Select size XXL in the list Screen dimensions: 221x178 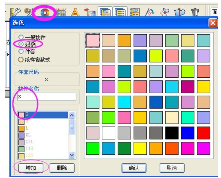click(x=43, y=142)
